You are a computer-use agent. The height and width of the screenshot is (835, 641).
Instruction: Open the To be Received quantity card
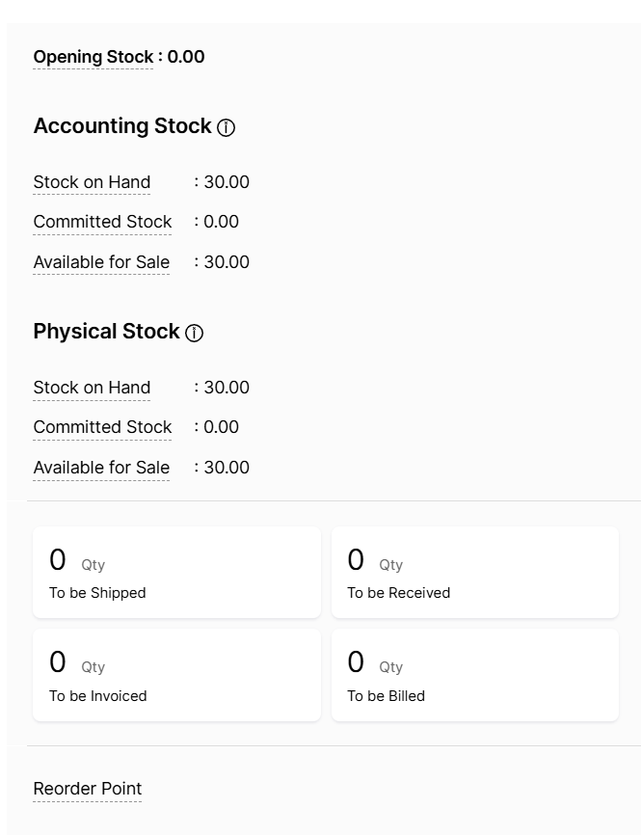(474, 573)
